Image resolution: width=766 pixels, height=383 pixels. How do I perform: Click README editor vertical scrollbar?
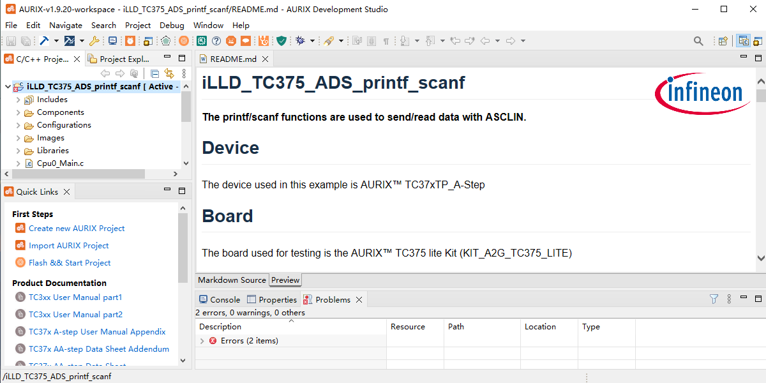coord(761,96)
